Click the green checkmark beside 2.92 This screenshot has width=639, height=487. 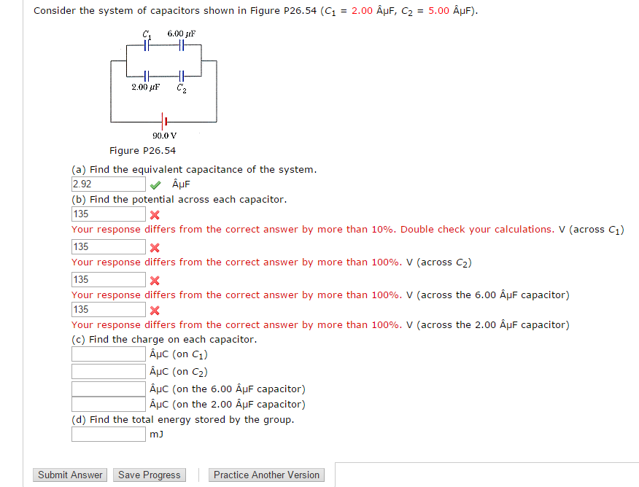coord(155,184)
